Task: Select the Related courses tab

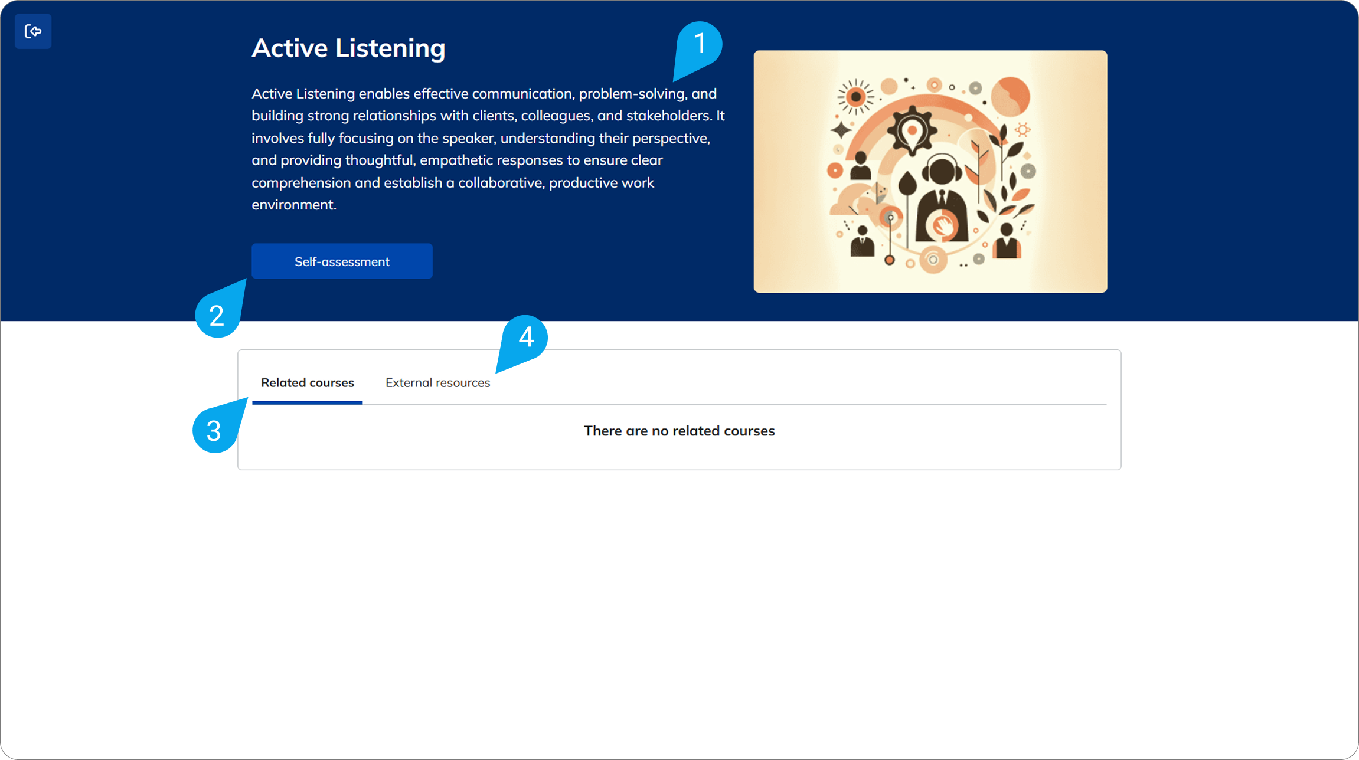Action: coord(307,383)
